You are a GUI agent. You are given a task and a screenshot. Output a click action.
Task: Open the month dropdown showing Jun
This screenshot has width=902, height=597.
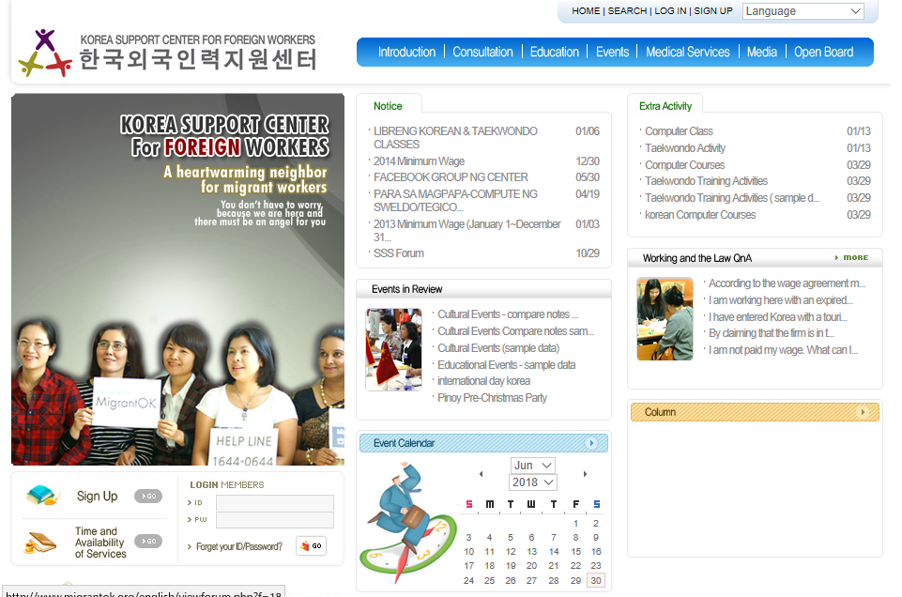[x=532, y=466]
